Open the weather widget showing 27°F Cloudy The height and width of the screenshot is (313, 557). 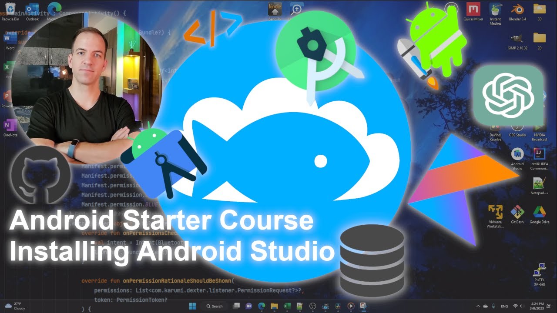(14, 306)
